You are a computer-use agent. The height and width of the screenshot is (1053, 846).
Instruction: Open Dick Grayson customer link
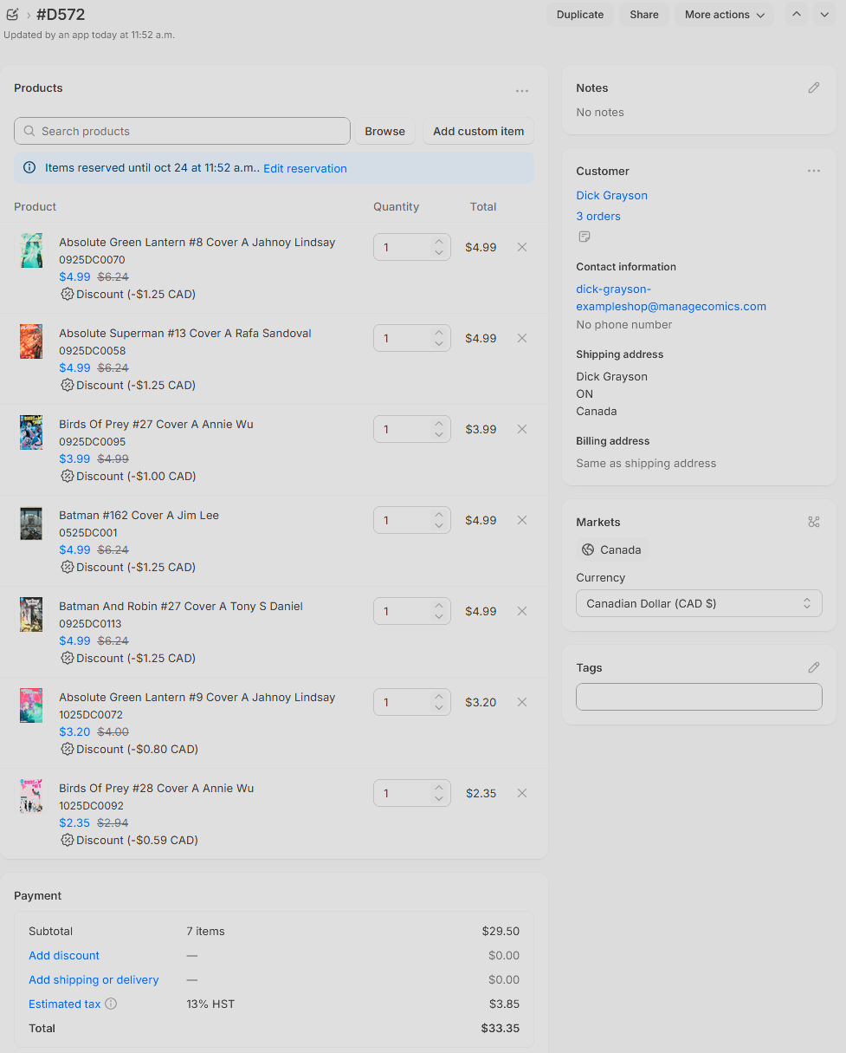coord(611,195)
